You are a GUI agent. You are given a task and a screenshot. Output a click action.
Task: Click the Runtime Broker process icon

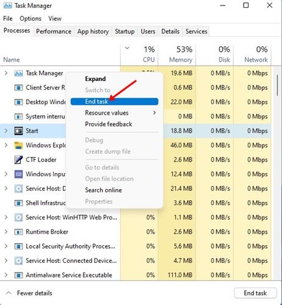tap(18, 232)
